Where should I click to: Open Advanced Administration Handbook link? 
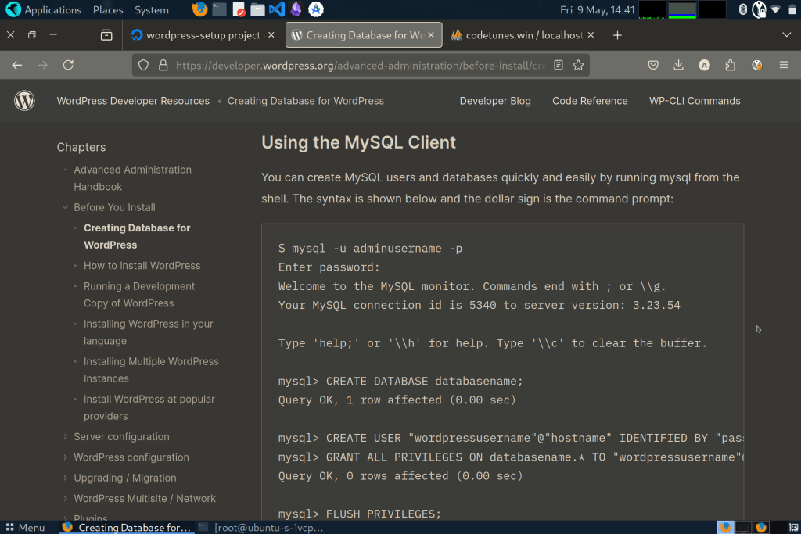pyautogui.click(x=132, y=178)
